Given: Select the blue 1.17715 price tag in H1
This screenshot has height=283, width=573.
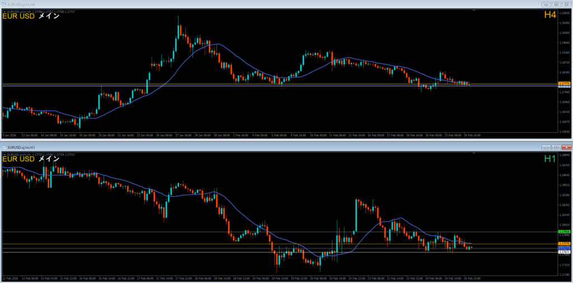Looking at the screenshot, I should 565,248.
